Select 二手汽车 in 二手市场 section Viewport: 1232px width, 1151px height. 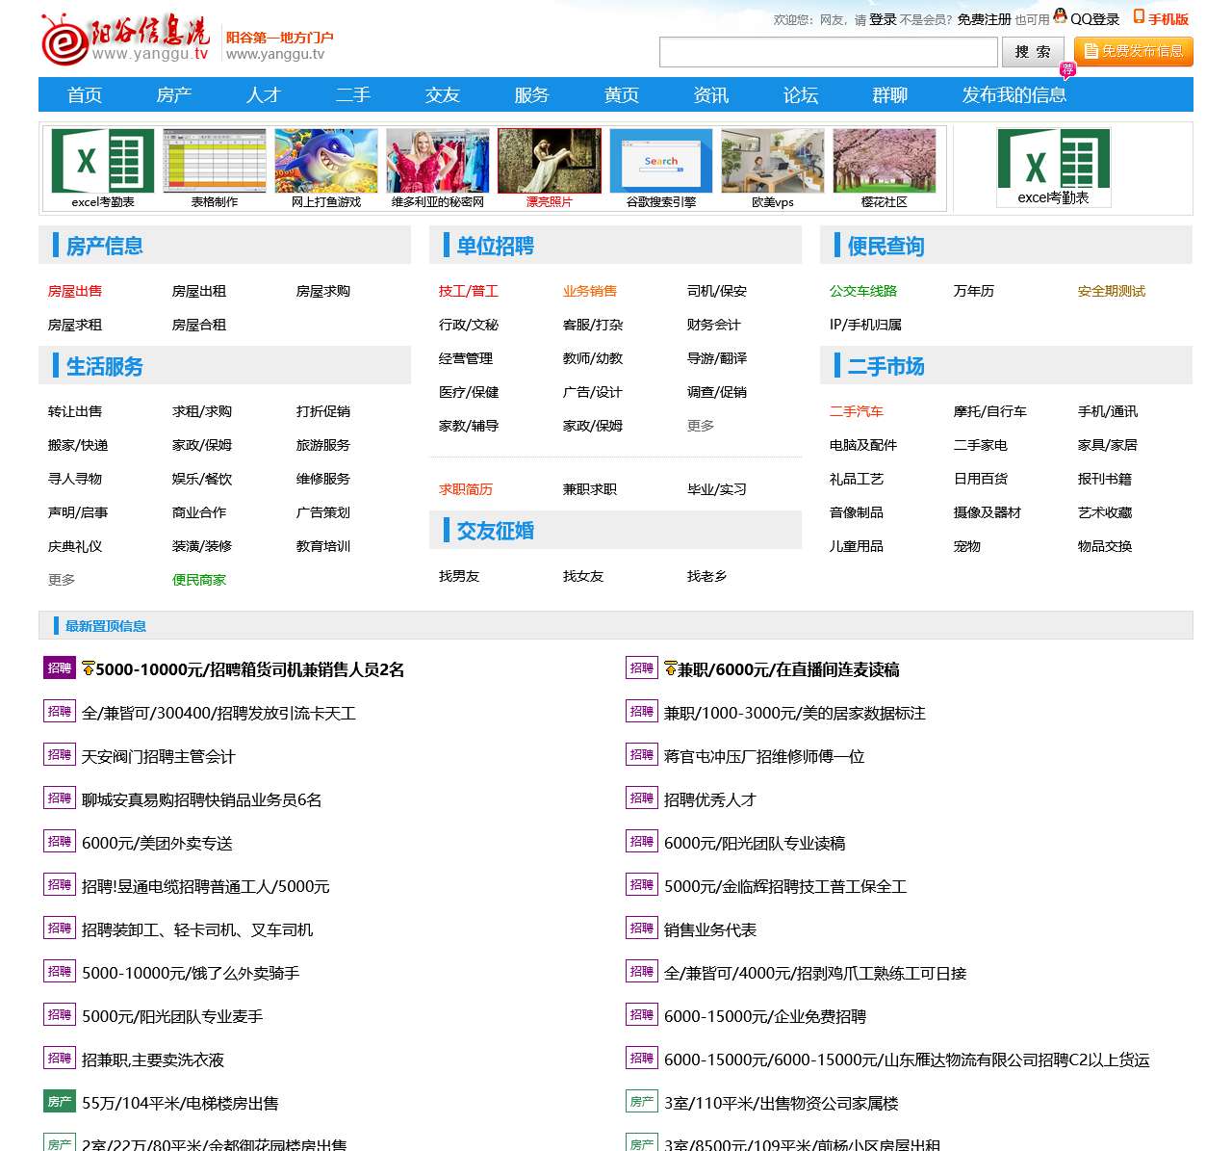[856, 411]
